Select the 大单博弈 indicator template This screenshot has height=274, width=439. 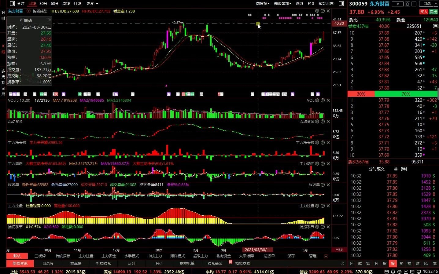click(x=246, y=256)
